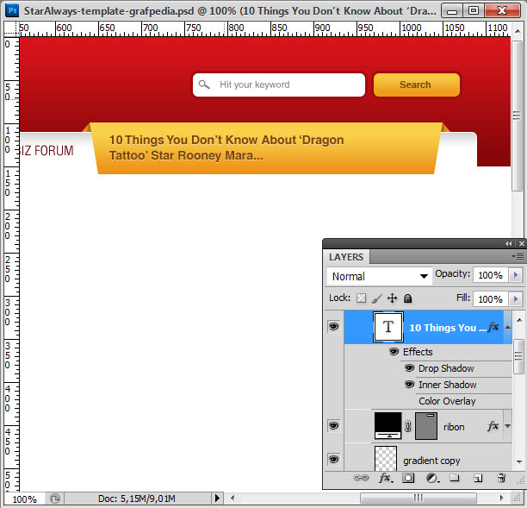This screenshot has height=508, width=527.
Task: Open the Fill slider arrow
Action: pos(516,299)
